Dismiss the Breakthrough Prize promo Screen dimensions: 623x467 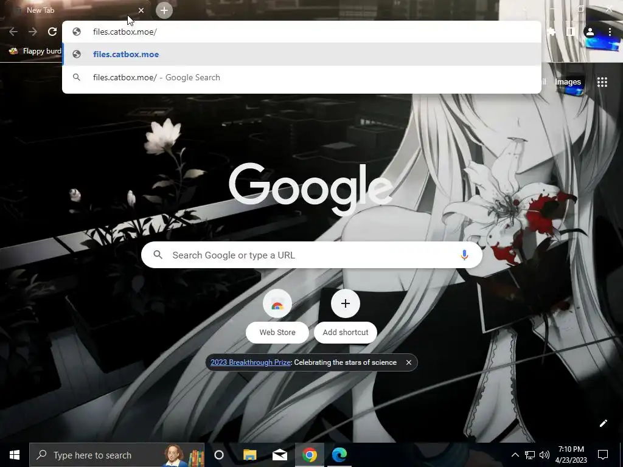pos(408,362)
